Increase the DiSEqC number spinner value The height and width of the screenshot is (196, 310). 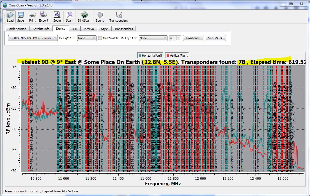click(x=178, y=37)
